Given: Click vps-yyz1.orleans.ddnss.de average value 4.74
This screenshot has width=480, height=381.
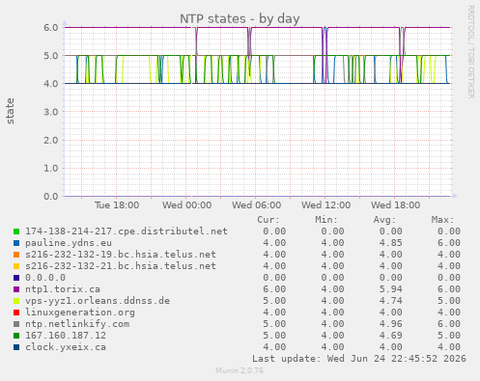Looking at the screenshot, I should (390, 301).
